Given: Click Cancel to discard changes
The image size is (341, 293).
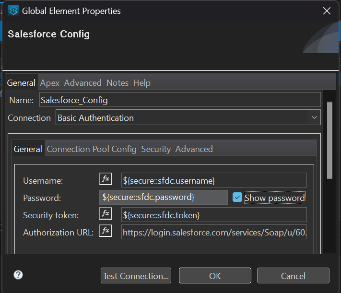Looking at the screenshot, I should (x=293, y=276).
